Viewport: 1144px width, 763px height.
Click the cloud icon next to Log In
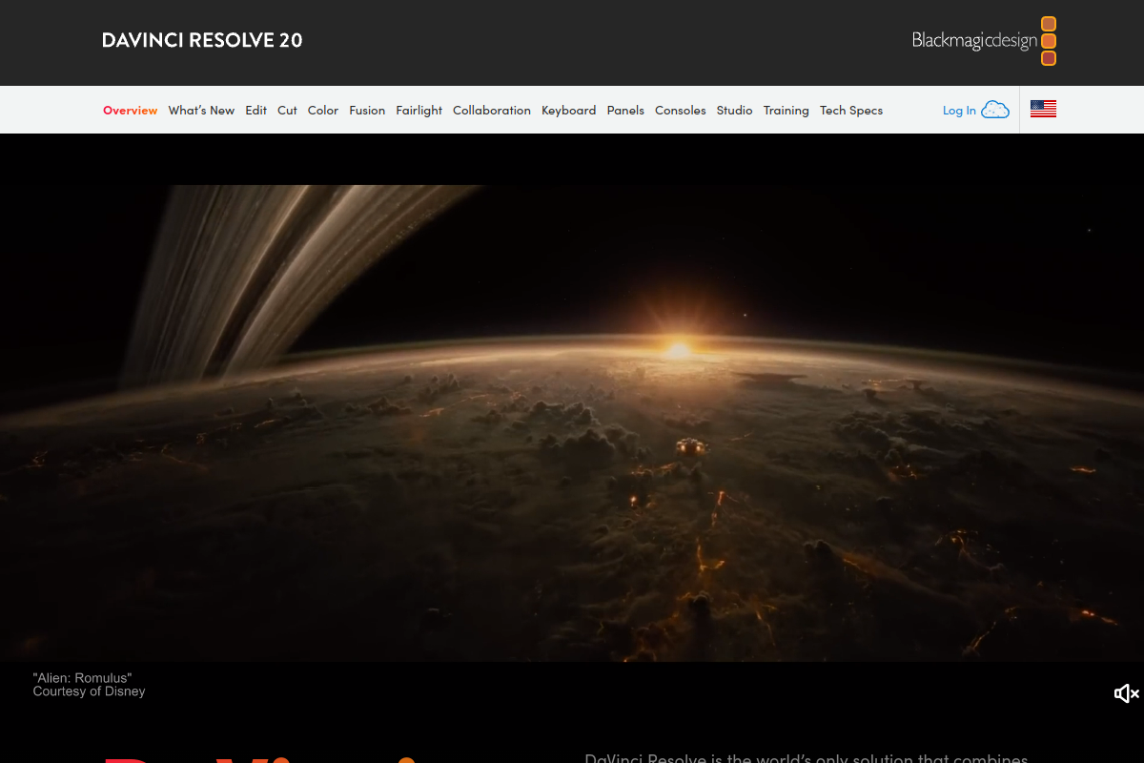(995, 109)
